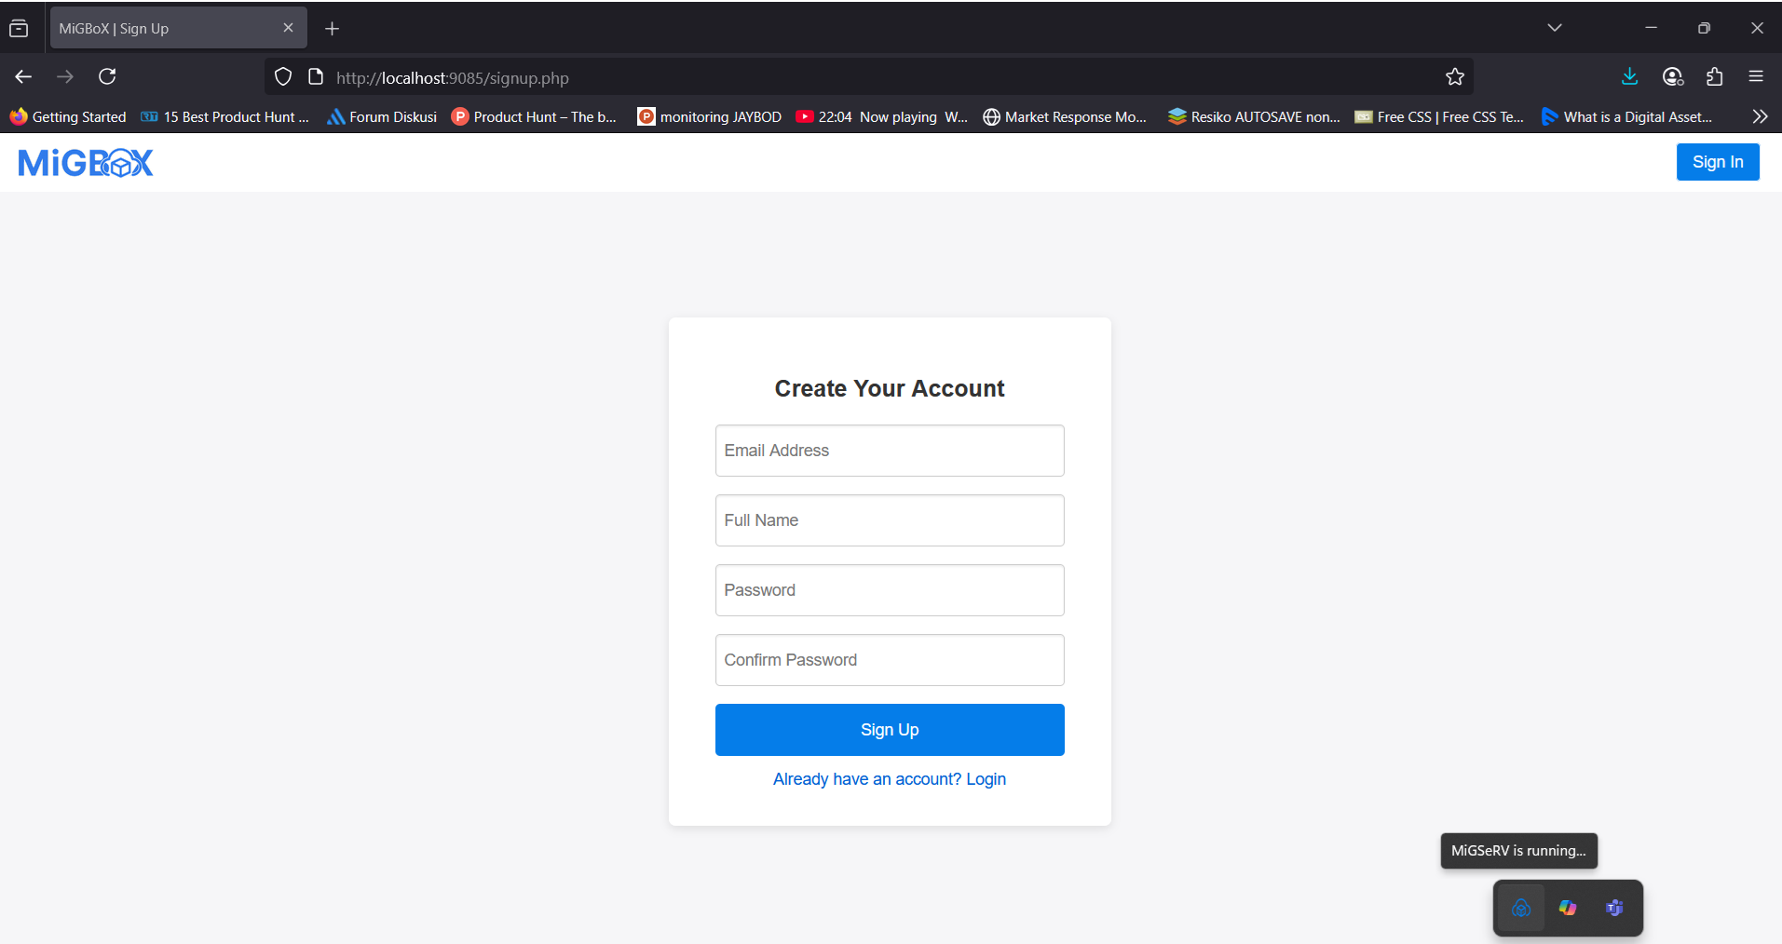Click the address bar URL
Image resolution: width=1782 pixels, height=944 pixels.
coord(453,78)
